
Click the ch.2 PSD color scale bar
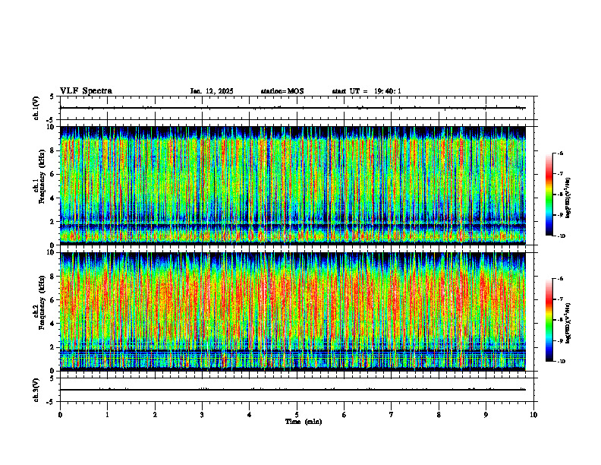[x=549, y=320]
